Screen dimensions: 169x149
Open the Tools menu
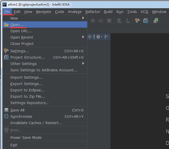click(x=132, y=12)
